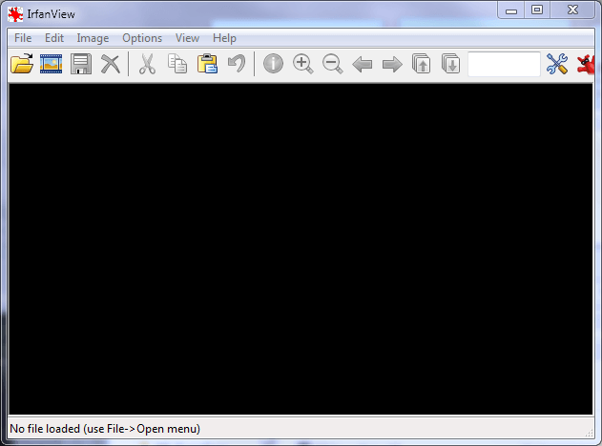The image size is (602, 446).
Task: Open the Slideshow filmstrip icon
Action: (x=52, y=64)
